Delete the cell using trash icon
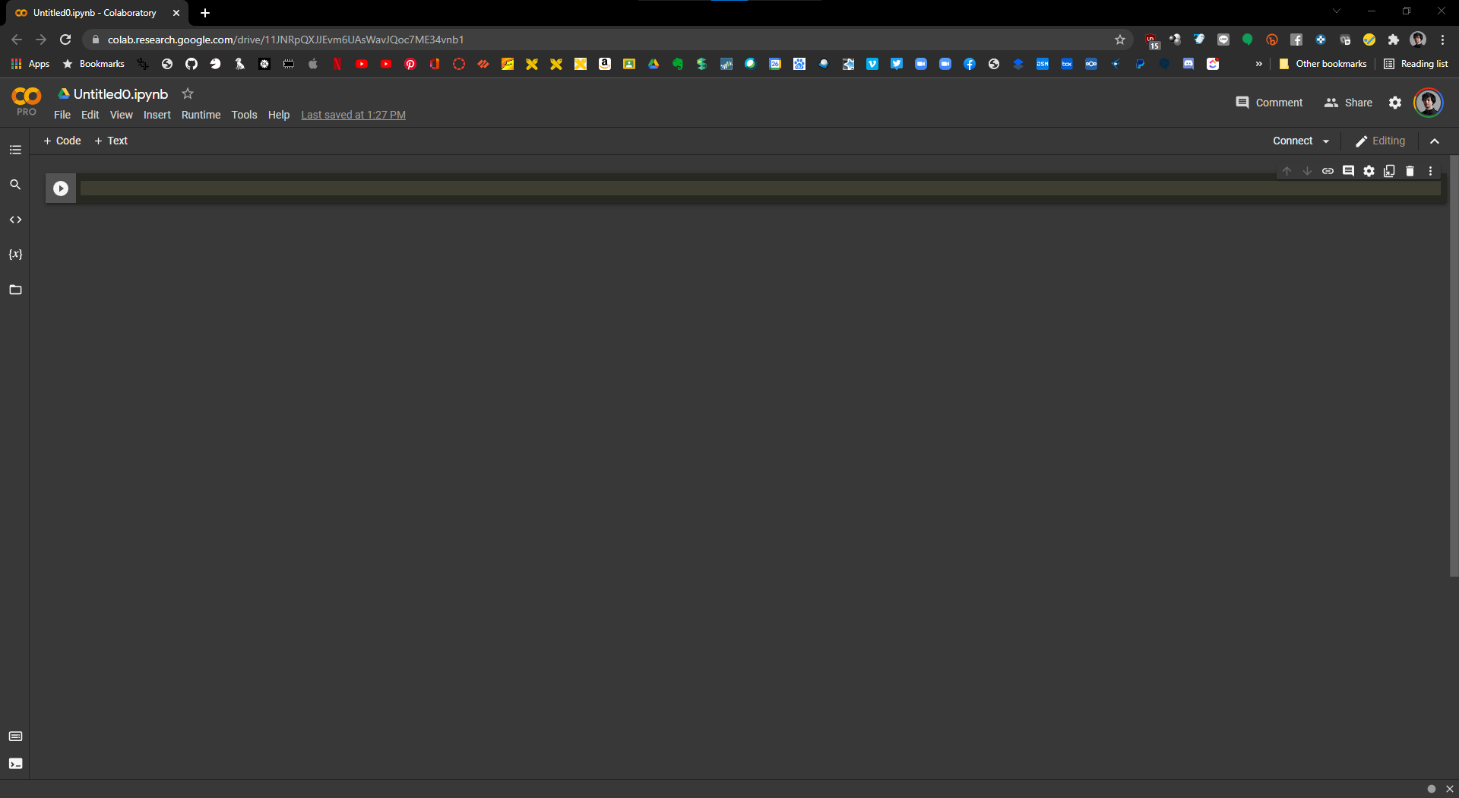Screen dimensions: 1459x798 [1410, 171]
